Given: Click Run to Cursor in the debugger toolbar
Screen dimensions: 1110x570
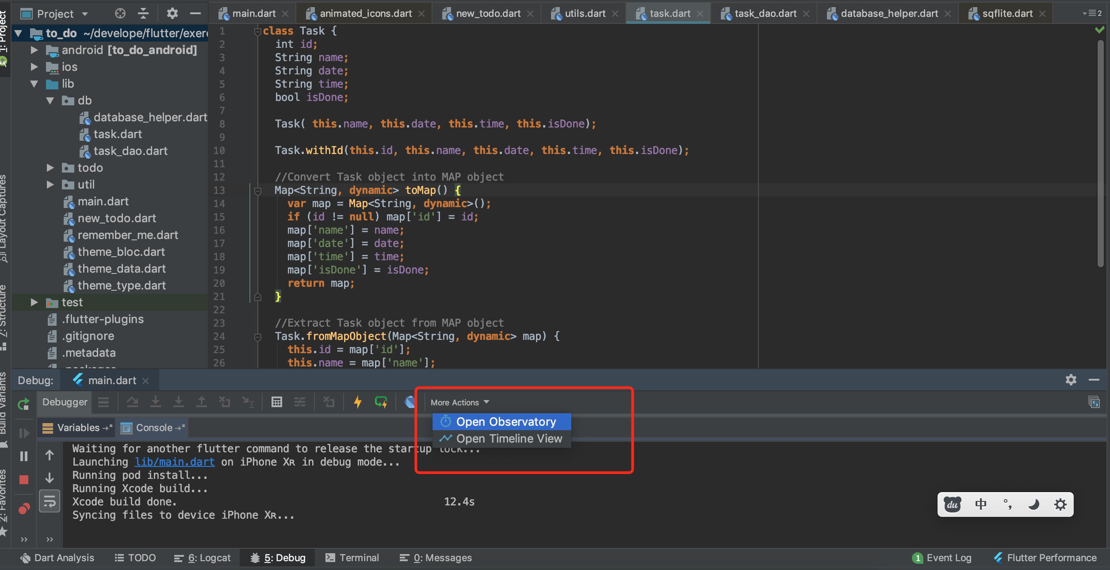Looking at the screenshot, I should 248,402.
